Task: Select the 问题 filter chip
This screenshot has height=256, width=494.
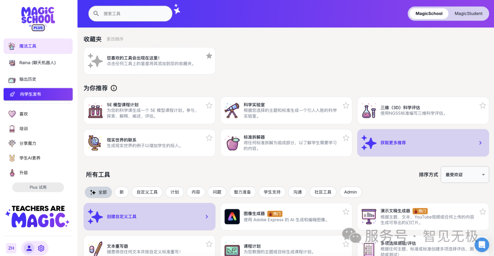Action: click(x=217, y=192)
